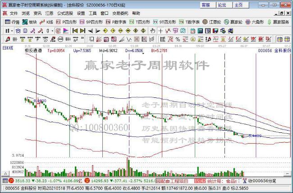This screenshot has width=293, height=193.
Task: Click yellow diamond right-arrow icon
Action: click(x=113, y=31)
